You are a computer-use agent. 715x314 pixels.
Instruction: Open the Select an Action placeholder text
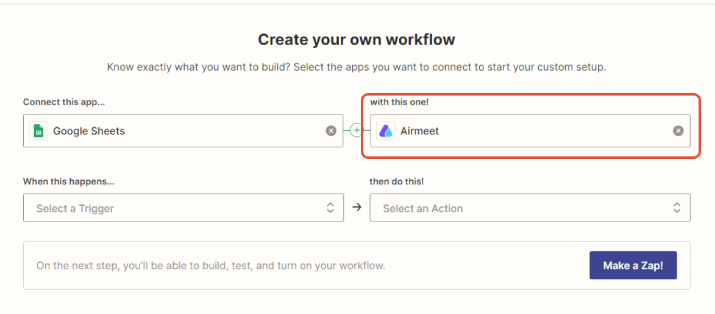click(422, 209)
